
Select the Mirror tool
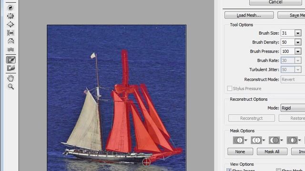click(x=10, y=41)
